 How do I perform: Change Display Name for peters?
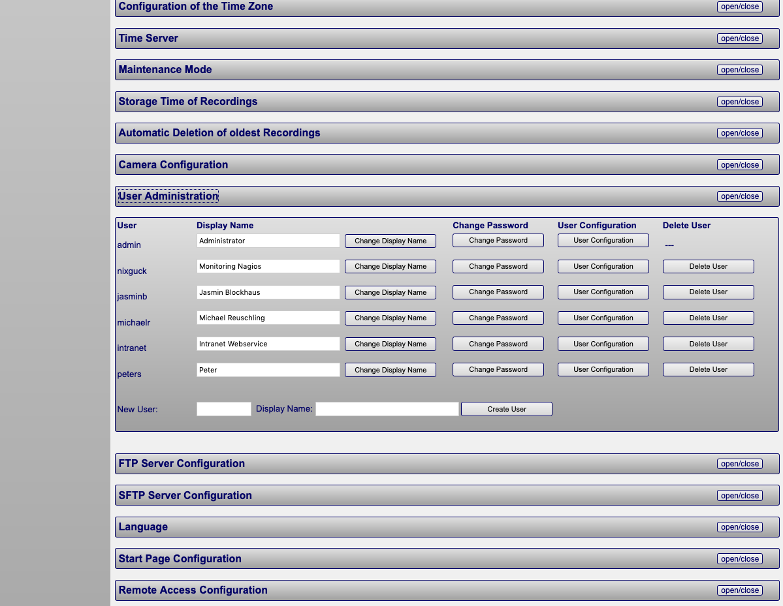pyautogui.click(x=391, y=370)
